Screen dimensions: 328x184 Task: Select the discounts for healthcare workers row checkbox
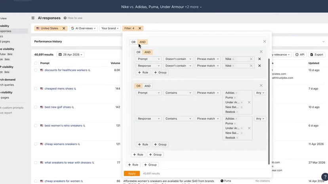click(36, 70)
